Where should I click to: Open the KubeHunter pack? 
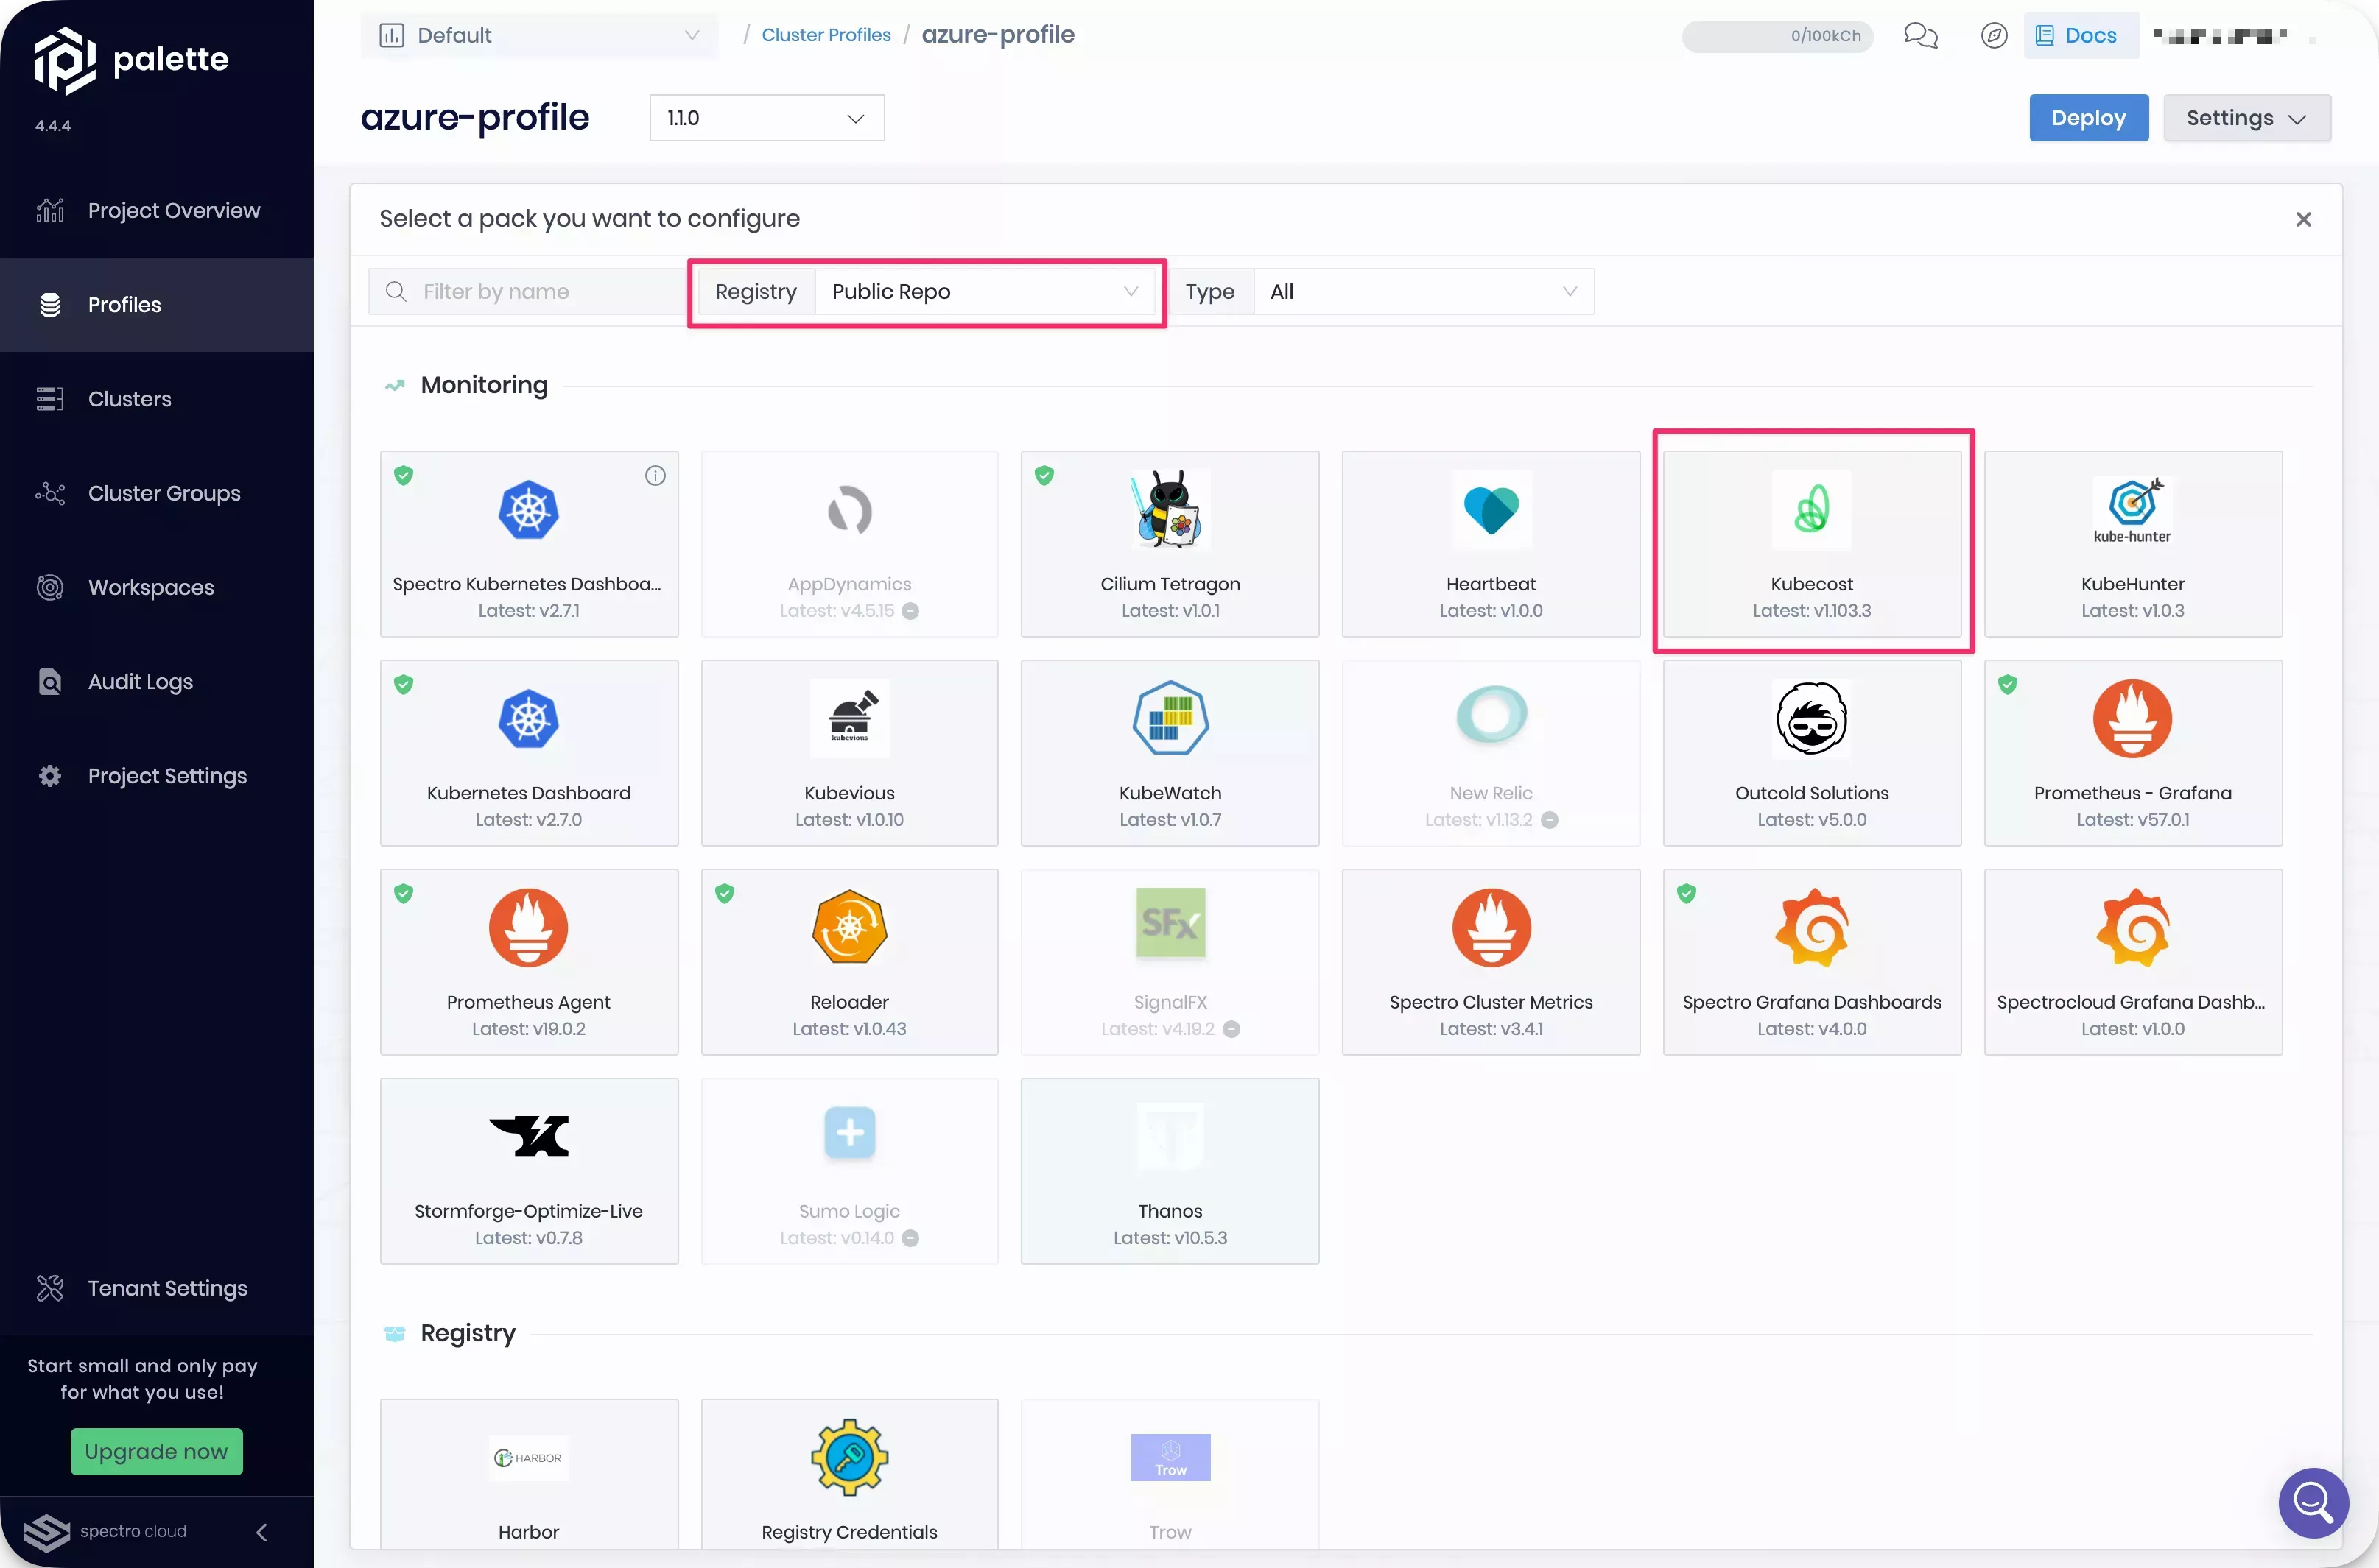point(2133,543)
